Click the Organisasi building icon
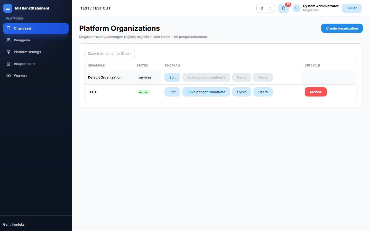The image size is (370, 231). 8,28
